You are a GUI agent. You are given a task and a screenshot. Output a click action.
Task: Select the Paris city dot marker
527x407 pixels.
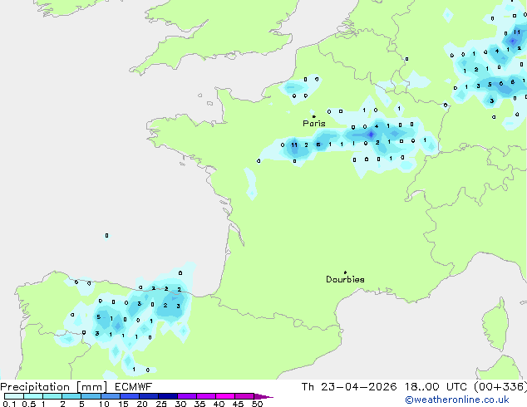pyautogui.click(x=314, y=116)
